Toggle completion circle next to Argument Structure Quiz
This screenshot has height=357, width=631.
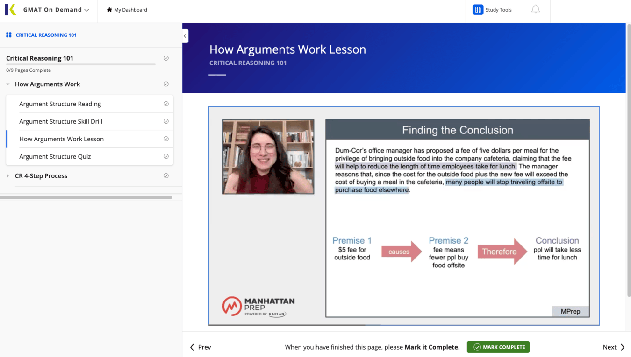[166, 156]
